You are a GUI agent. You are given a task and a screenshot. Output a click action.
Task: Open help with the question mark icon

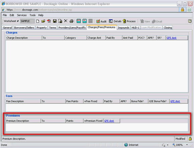pyautogui.click(x=190, y=21)
